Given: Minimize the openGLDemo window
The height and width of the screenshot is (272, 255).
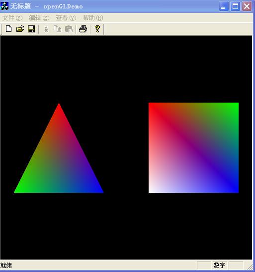Looking at the screenshot, I should [x=224, y=6].
